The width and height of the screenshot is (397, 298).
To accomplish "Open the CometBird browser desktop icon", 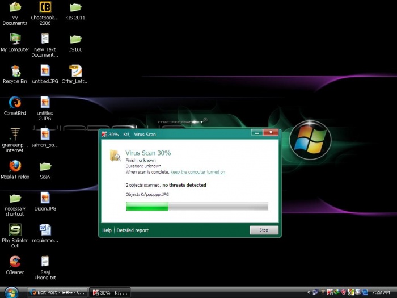I will (15, 103).
